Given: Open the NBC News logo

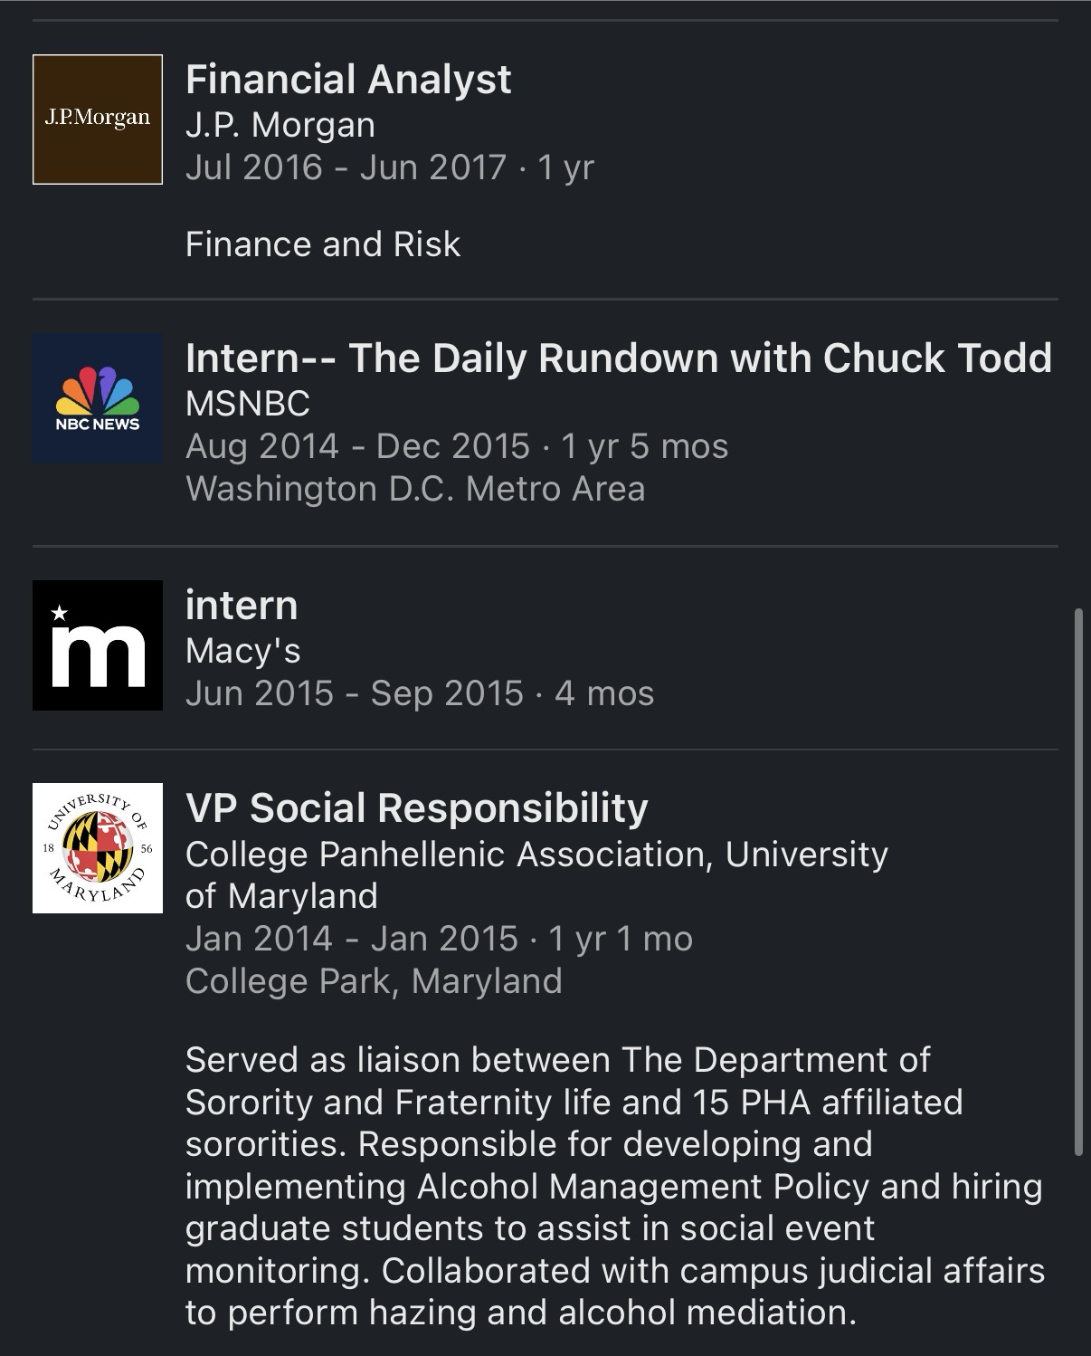Looking at the screenshot, I should pyautogui.click(x=98, y=398).
